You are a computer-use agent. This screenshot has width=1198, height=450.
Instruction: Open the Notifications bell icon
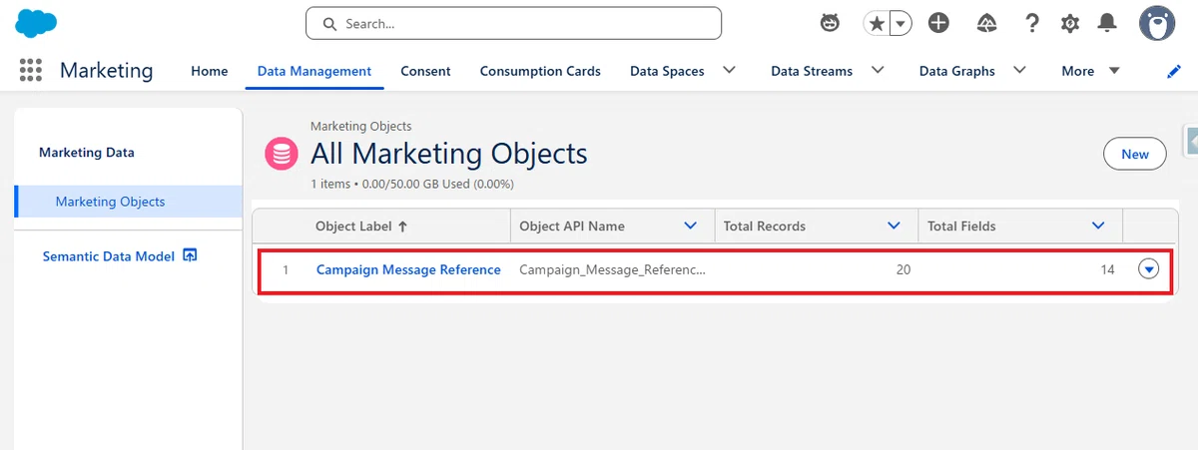[x=1107, y=23]
